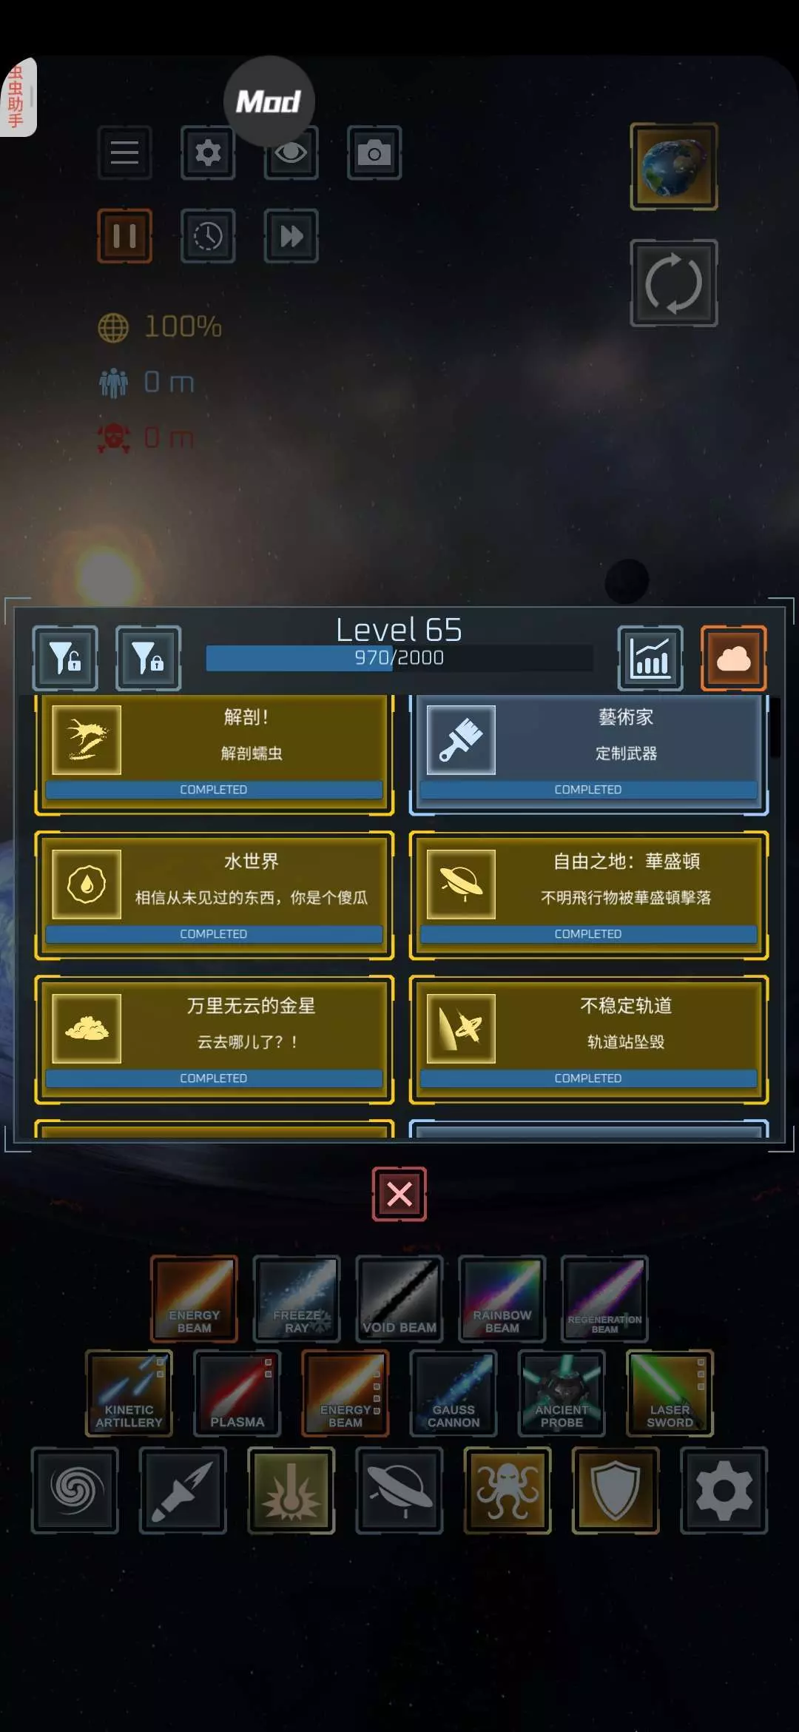Viewport: 799px width, 1732px height.
Task: Close the achievements panel with red X
Action: coord(399,1194)
